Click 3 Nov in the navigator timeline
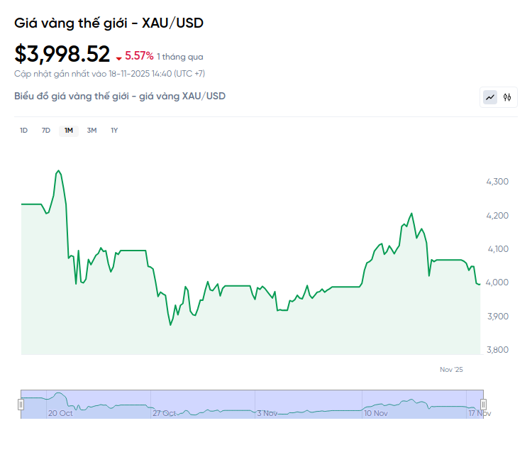Image resolution: width=532 pixels, height=450 pixels. tap(268, 412)
